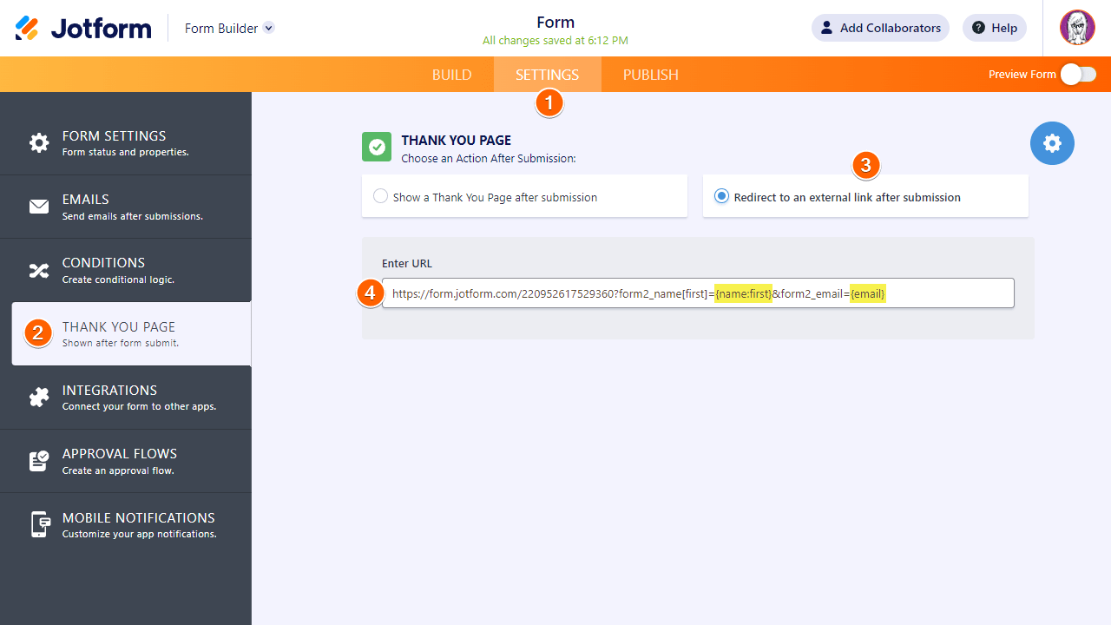This screenshot has width=1111, height=625.
Task: Click the green checkmark Thank You Page badge
Action: 376,147
